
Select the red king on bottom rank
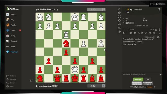click(x=75, y=78)
